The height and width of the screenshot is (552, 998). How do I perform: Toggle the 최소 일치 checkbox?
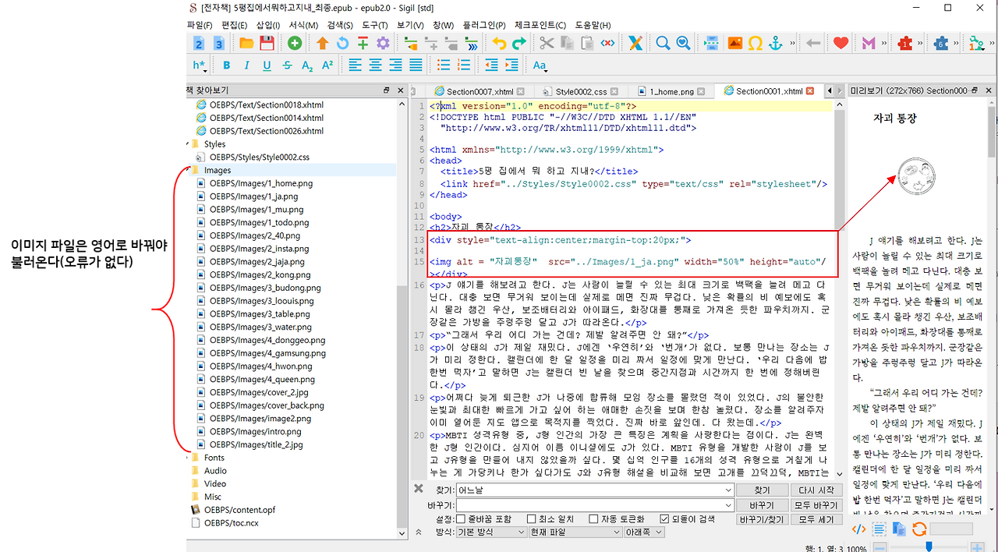(531, 518)
